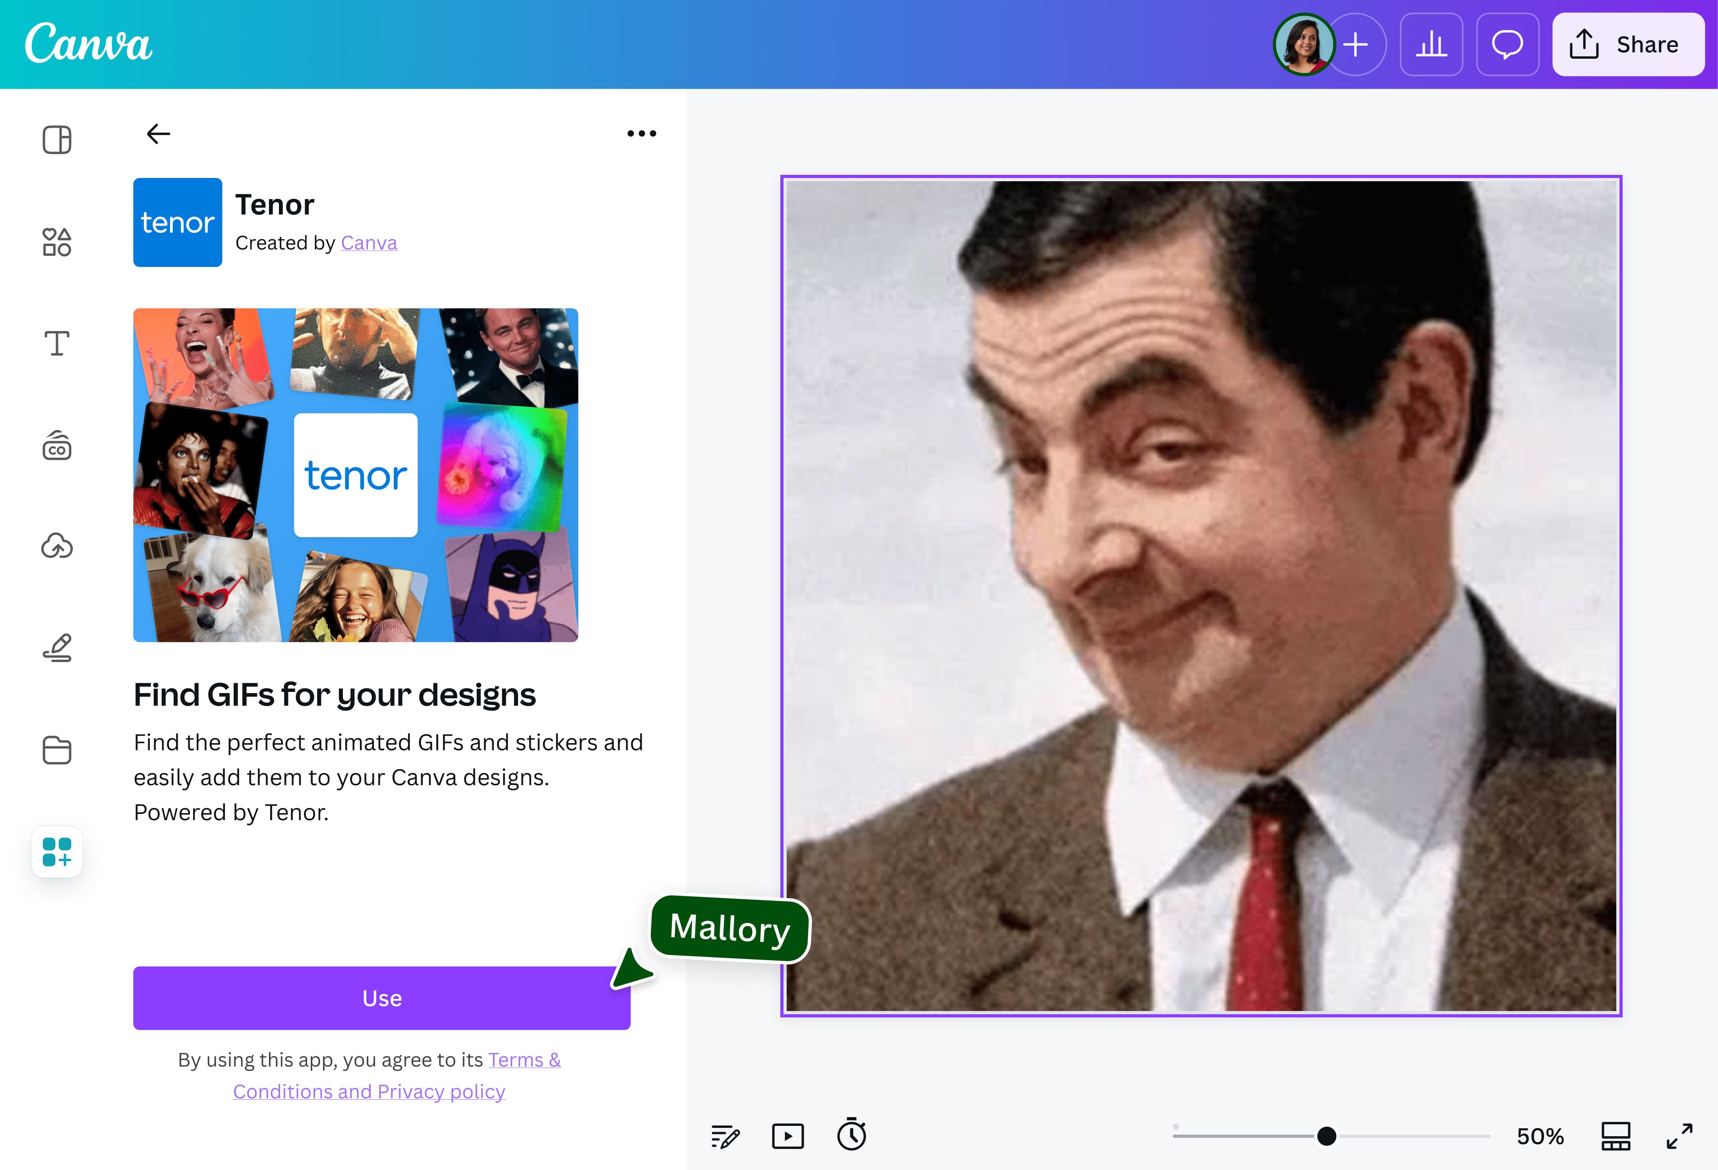Screen dimensions: 1718x1170
Task: Open the comments speech bubble
Action: tap(1507, 45)
